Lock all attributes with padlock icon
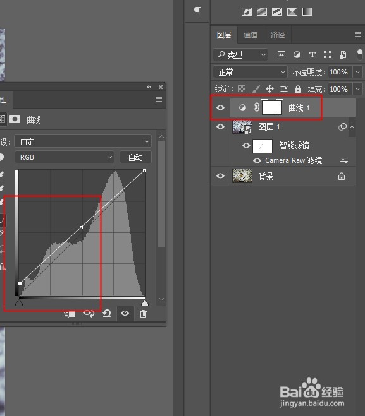 (x=298, y=89)
